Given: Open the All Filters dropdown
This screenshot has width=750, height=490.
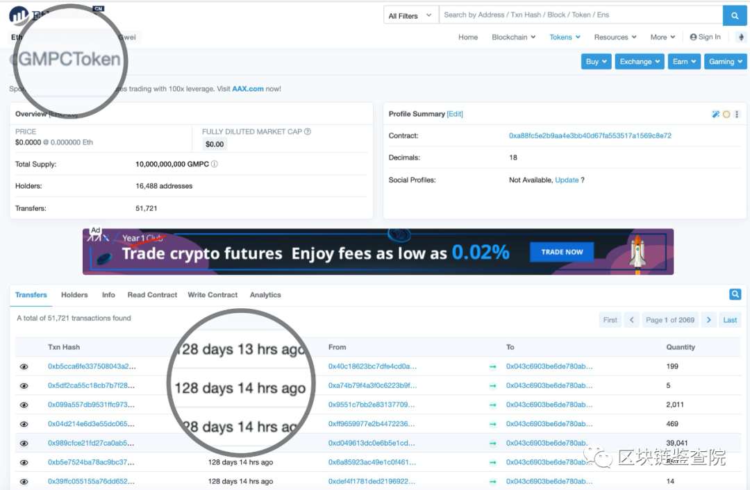Looking at the screenshot, I should (410, 15).
